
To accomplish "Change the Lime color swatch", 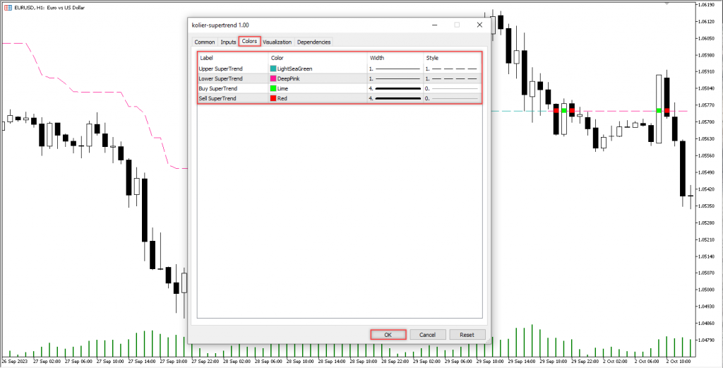I will pos(273,88).
